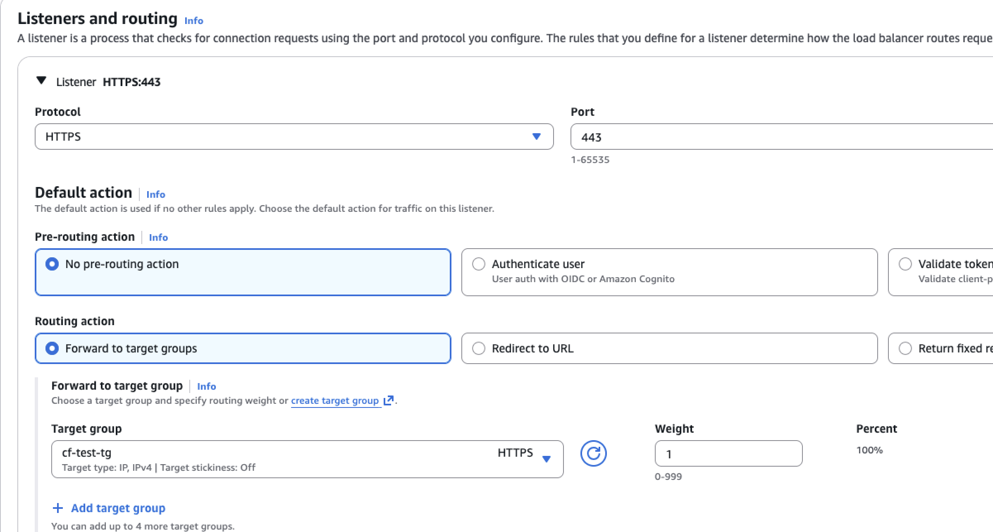
Task: Select Redirect to URL radio option
Action: click(479, 348)
